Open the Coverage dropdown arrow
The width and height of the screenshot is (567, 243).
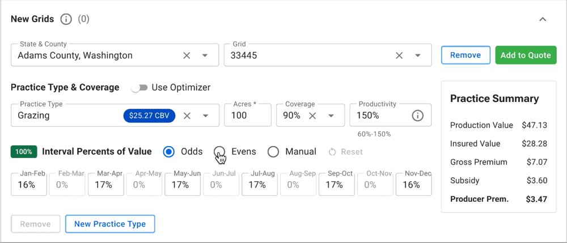click(331, 116)
